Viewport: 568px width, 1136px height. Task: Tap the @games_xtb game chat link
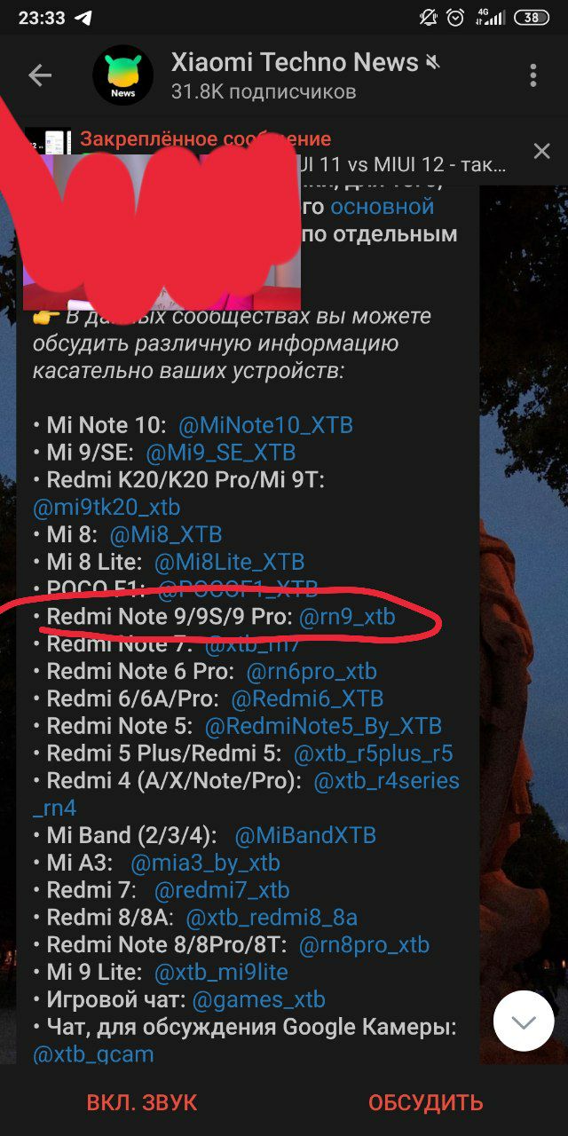[259, 1000]
